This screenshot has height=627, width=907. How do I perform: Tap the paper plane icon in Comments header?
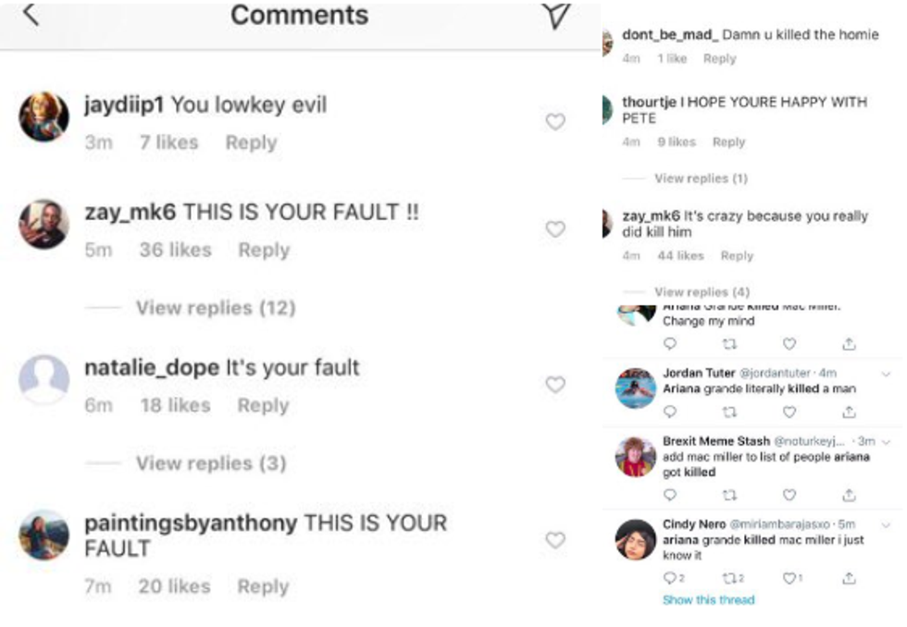(554, 15)
